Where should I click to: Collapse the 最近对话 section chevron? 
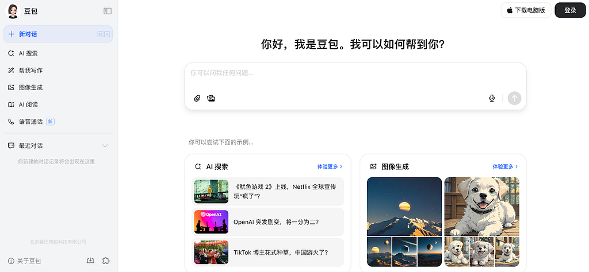(105, 146)
